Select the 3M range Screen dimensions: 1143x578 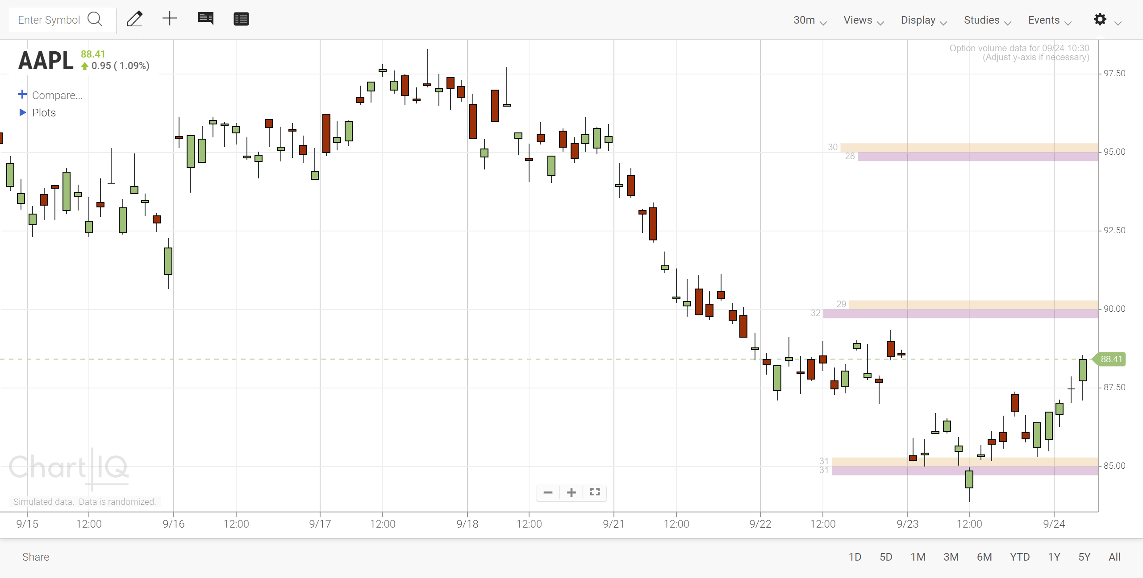[951, 557]
